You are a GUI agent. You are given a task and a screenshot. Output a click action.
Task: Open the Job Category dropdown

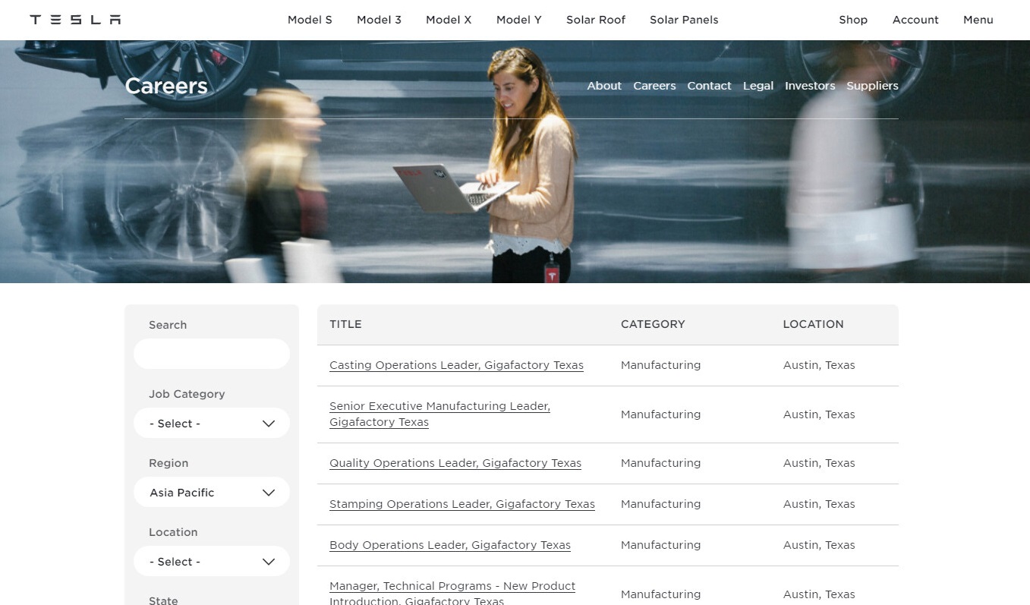(212, 424)
